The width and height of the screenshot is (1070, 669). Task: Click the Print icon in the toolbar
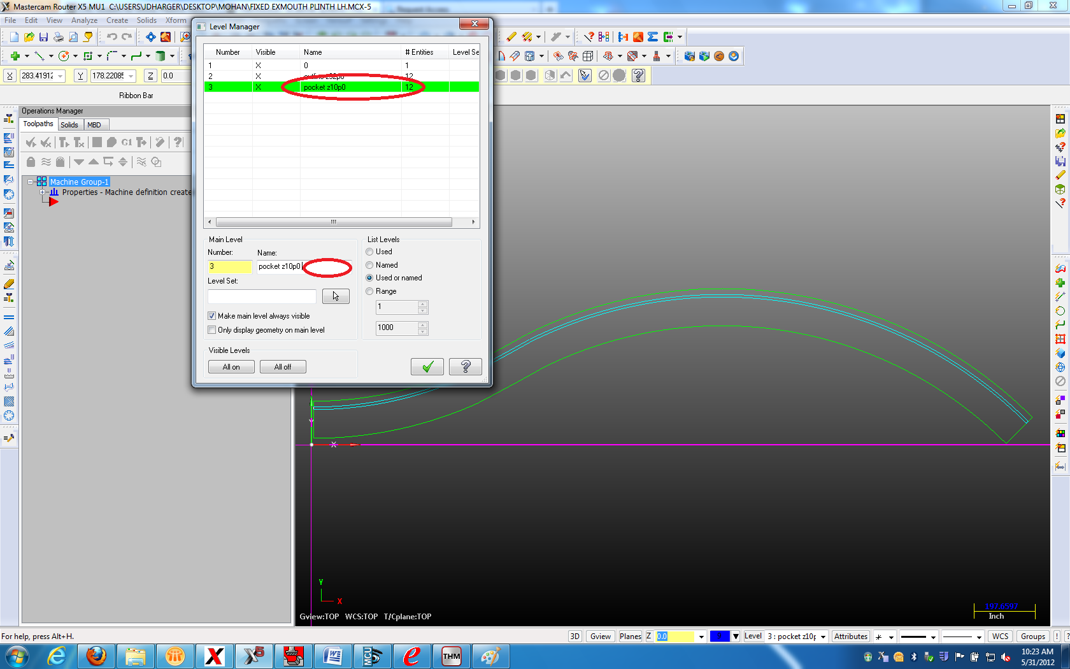pyautogui.click(x=58, y=37)
